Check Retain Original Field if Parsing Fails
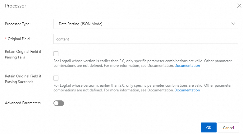The image size is (243, 134). pos(56,54)
